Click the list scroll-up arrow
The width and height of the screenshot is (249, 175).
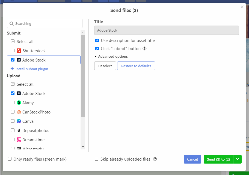coord(83,33)
